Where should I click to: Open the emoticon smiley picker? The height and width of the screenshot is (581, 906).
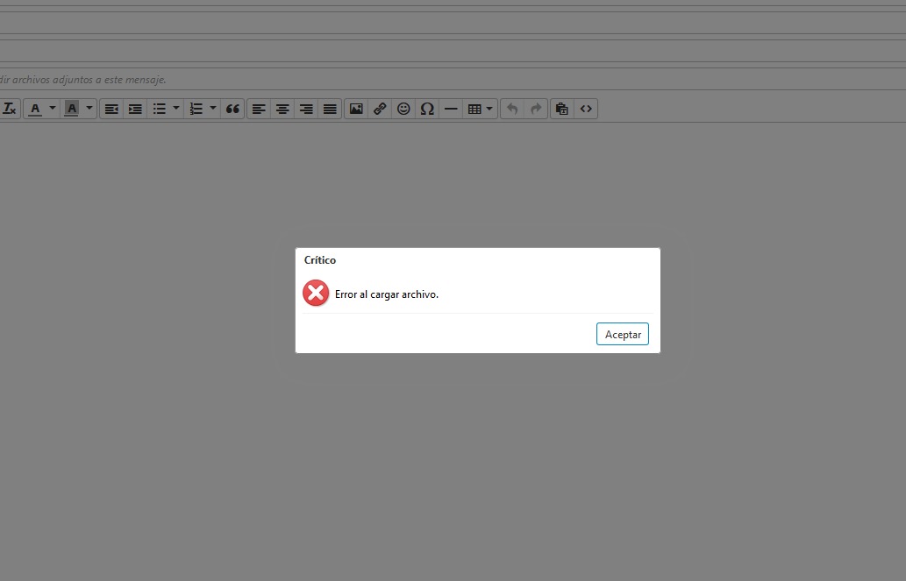pos(403,109)
